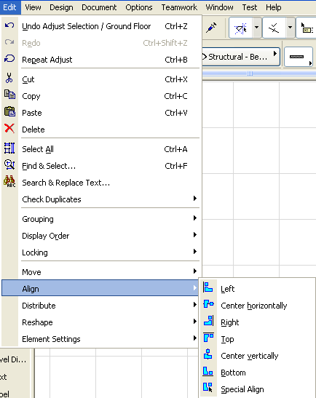
Task: Choose Special Align in the Align submenu
Action: (257, 389)
